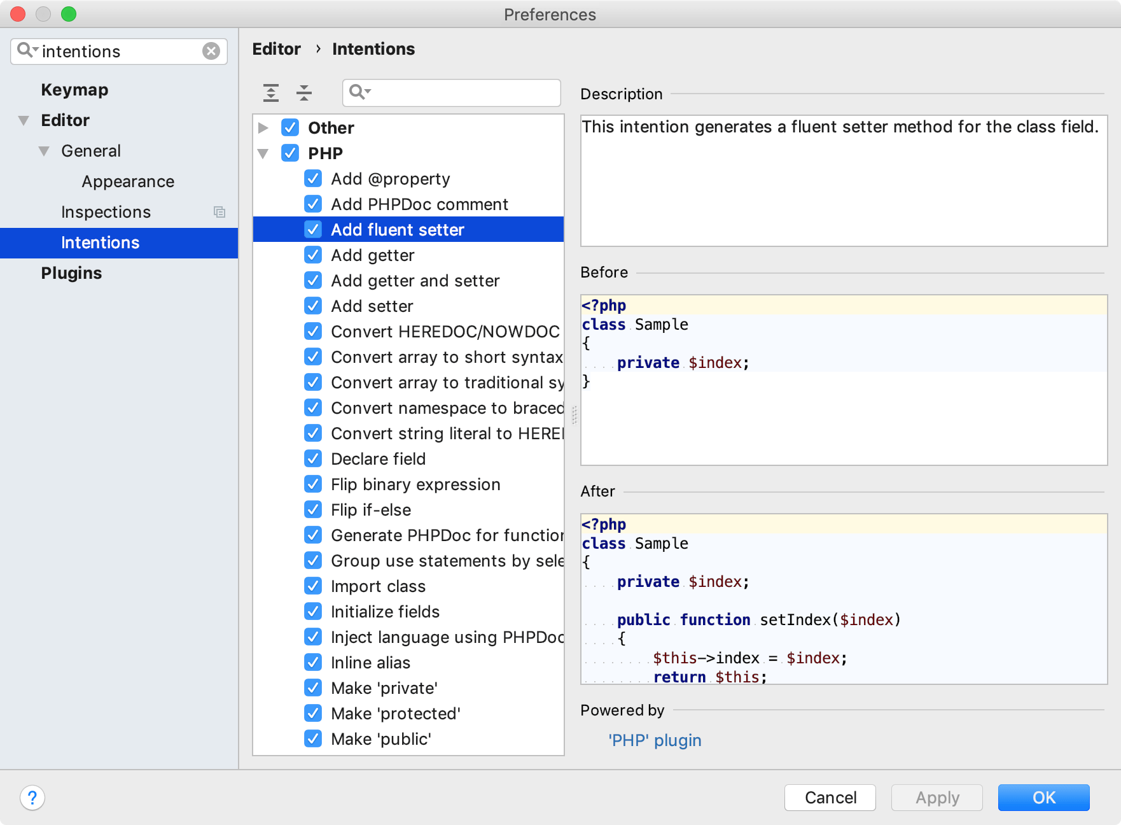Click the Expand All icon above intentions list
The image size is (1121, 825).
pos(271,93)
